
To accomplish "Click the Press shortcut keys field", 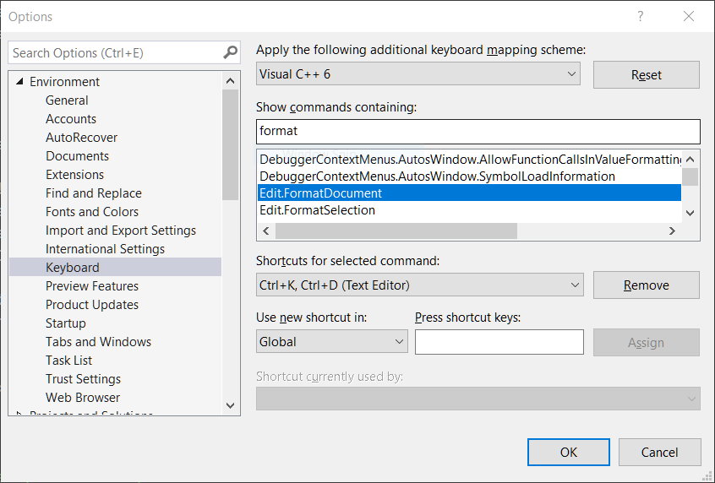I will (x=499, y=342).
